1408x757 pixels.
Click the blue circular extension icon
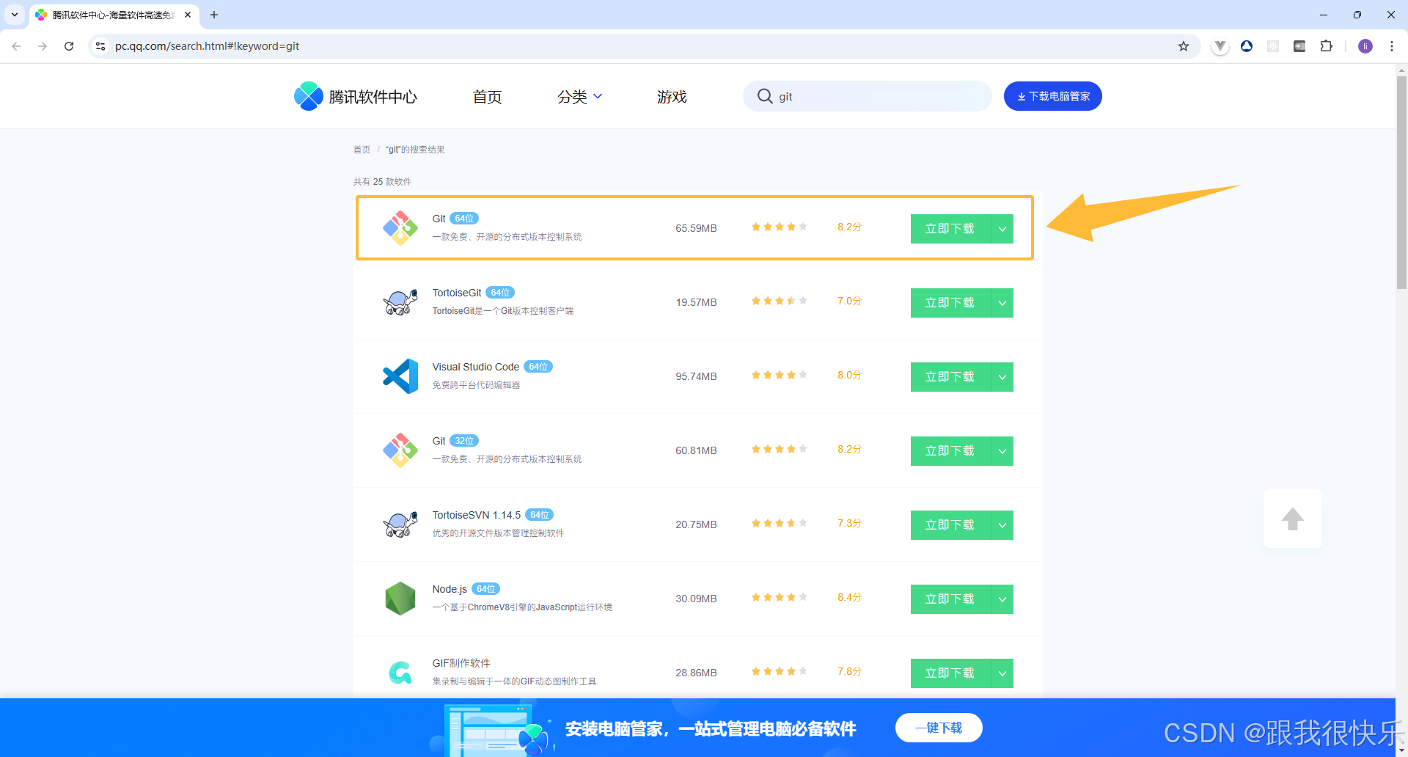[x=1247, y=46]
